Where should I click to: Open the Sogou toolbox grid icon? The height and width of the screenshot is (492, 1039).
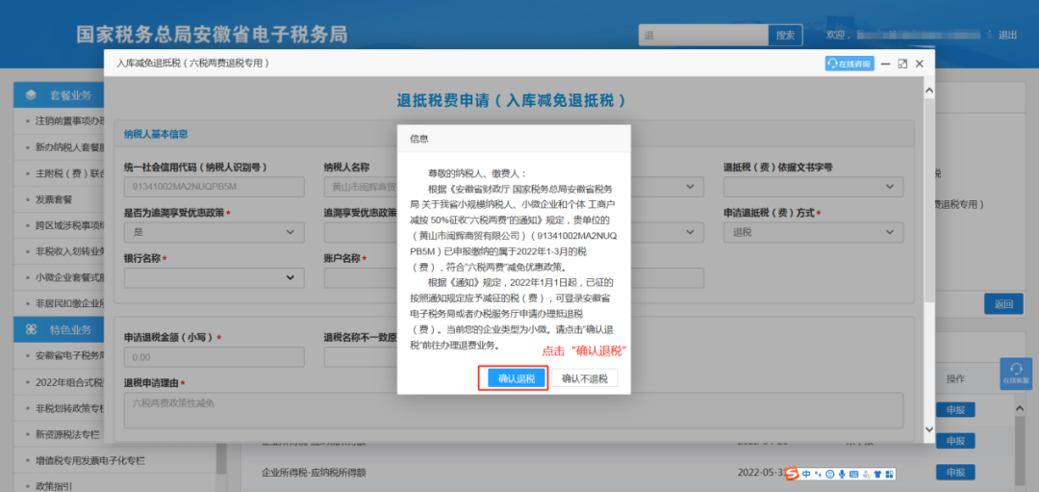pos(891,474)
